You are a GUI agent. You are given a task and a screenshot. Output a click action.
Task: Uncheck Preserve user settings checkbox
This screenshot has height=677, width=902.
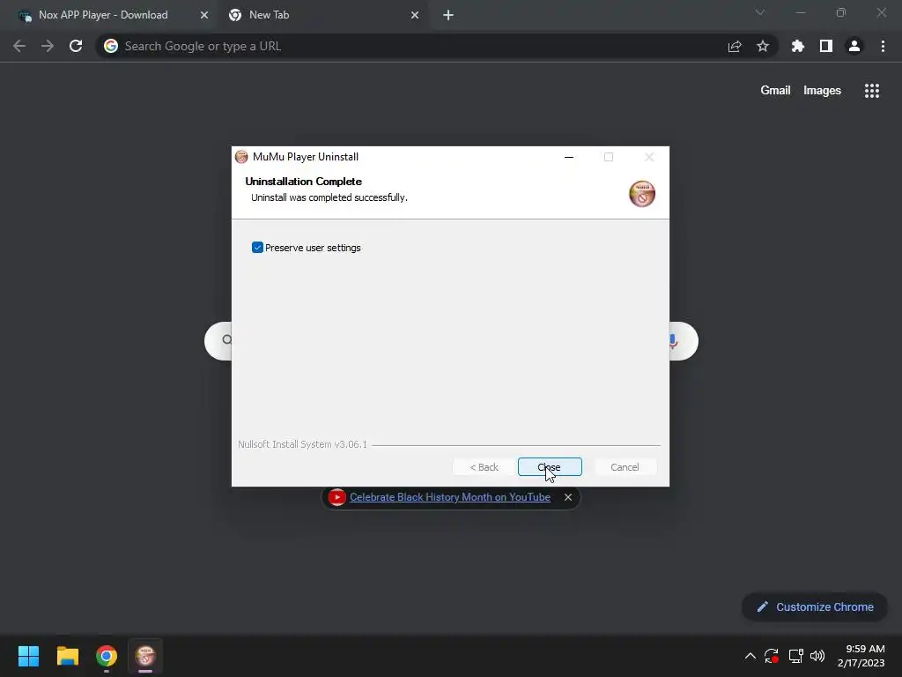[257, 248]
